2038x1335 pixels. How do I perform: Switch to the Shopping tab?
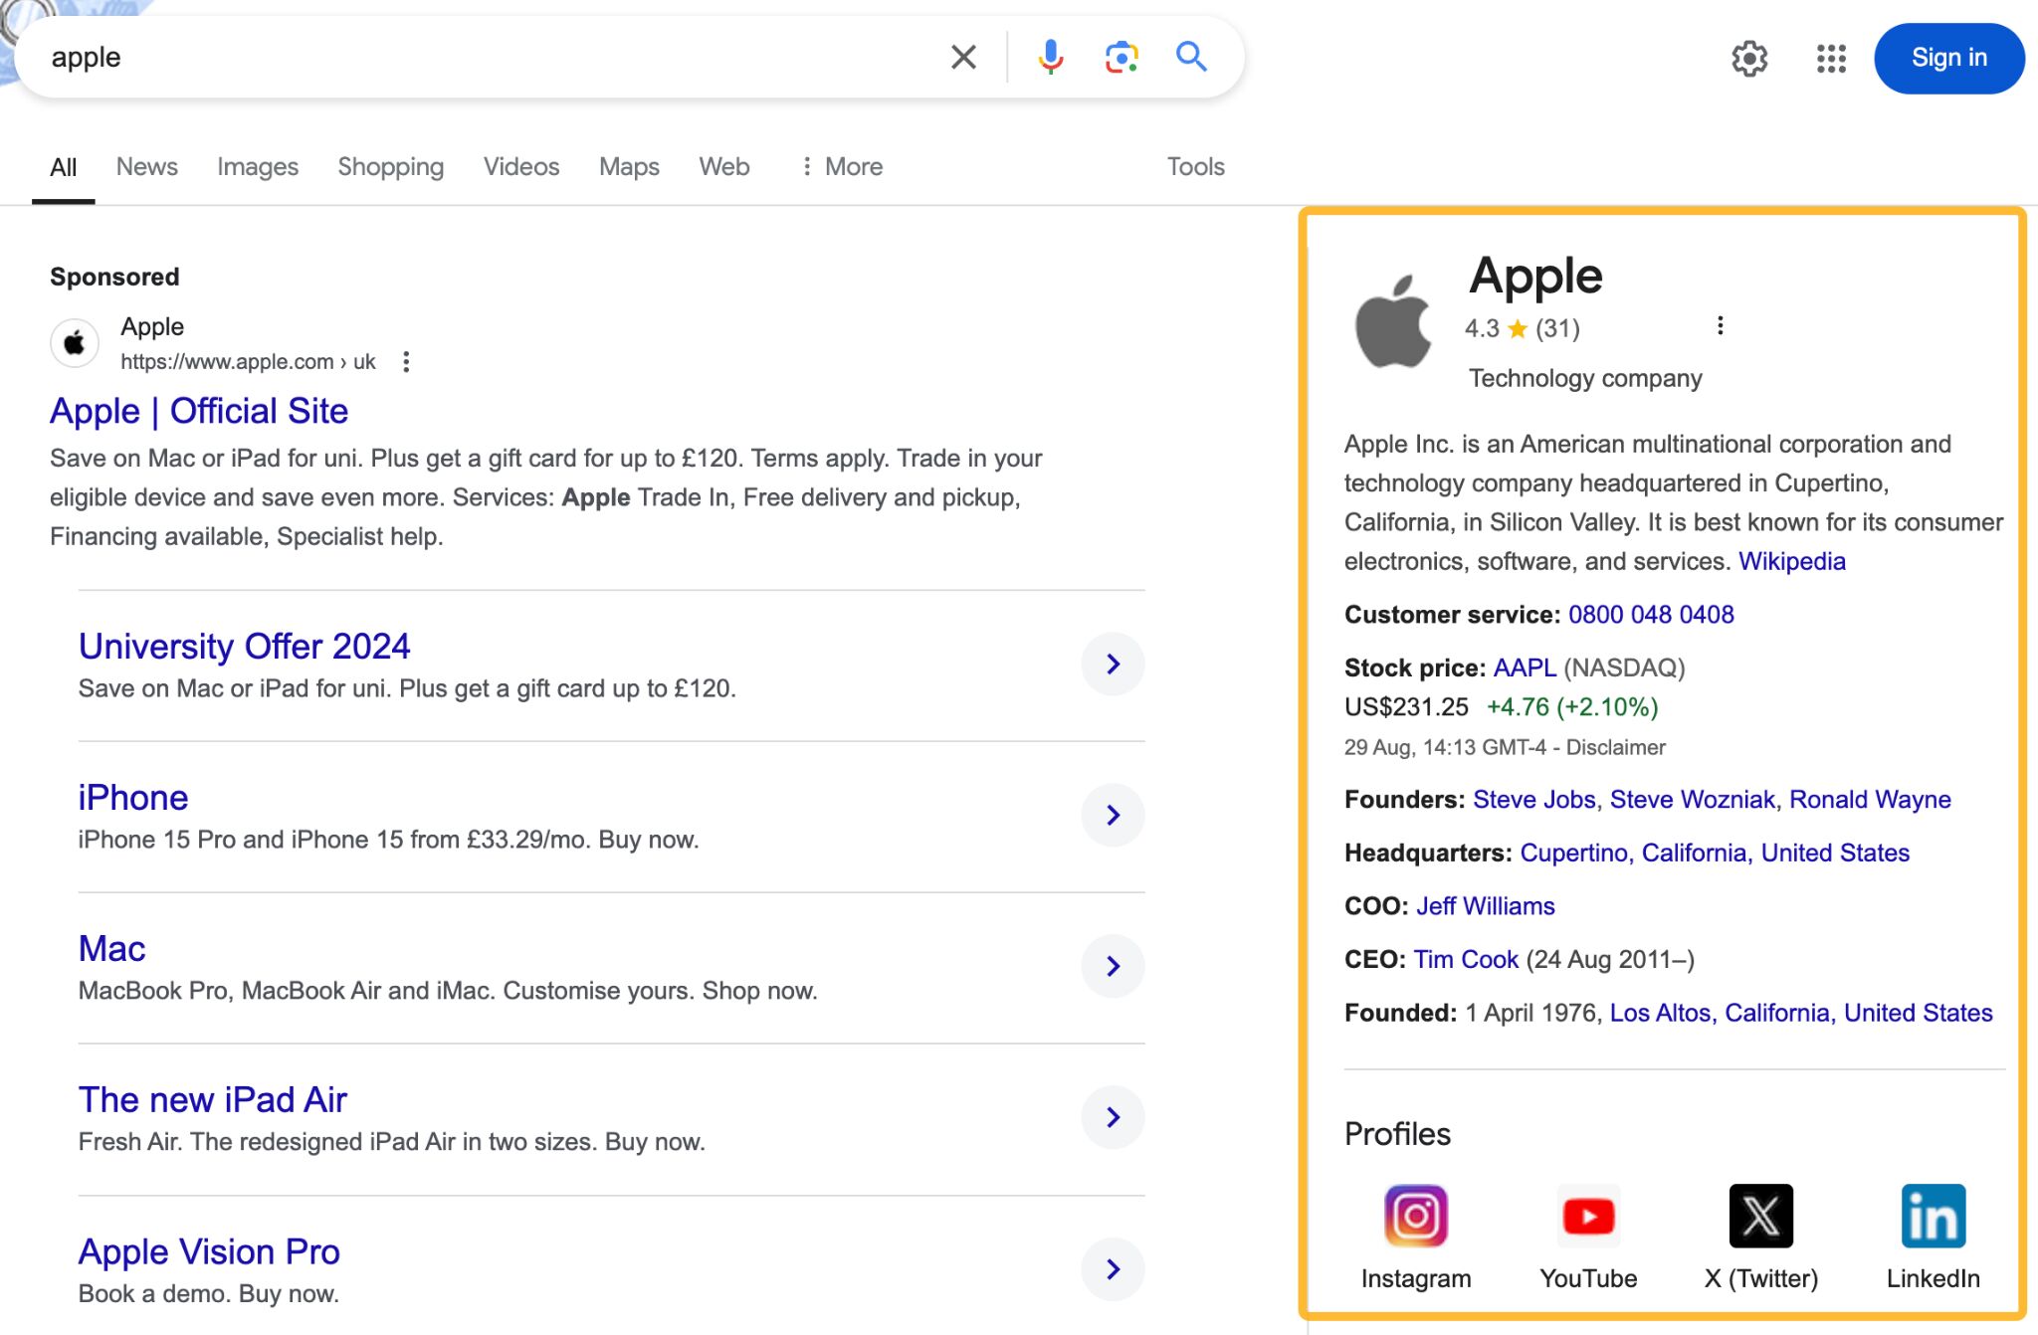click(390, 166)
